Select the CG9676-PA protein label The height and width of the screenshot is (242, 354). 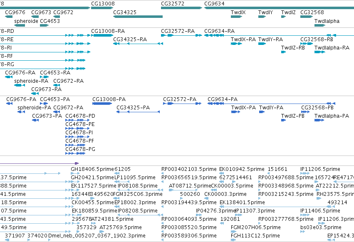[x=21, y=99]
